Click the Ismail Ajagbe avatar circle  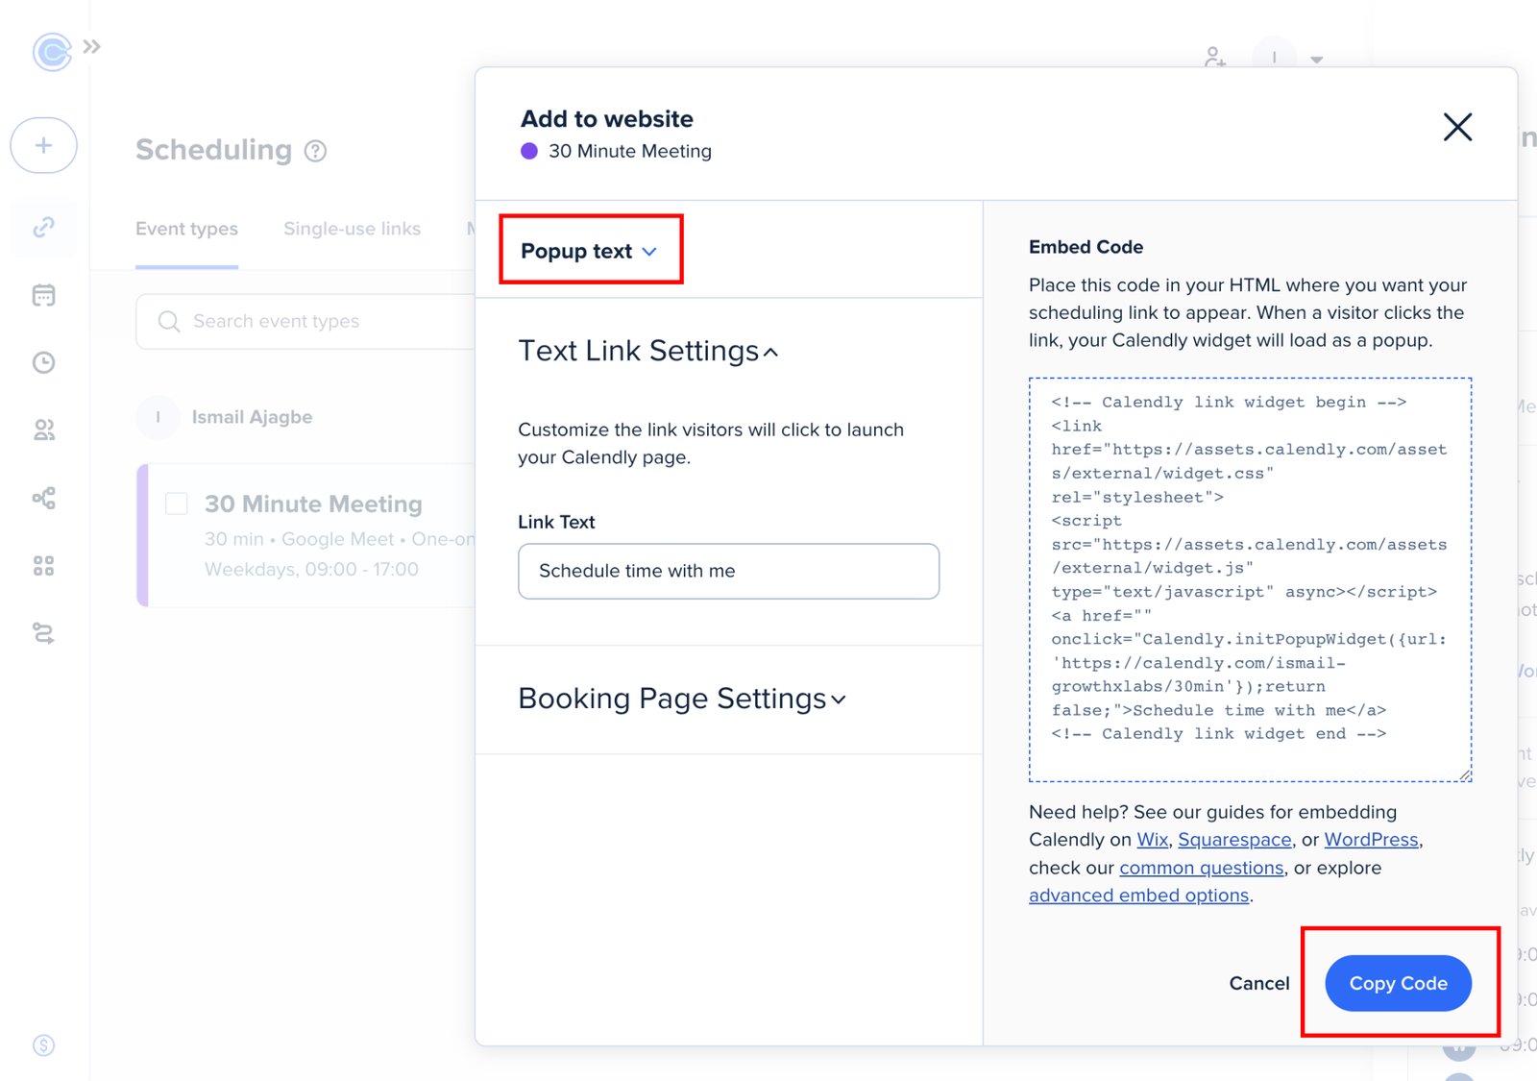click(x=158, y=417)
